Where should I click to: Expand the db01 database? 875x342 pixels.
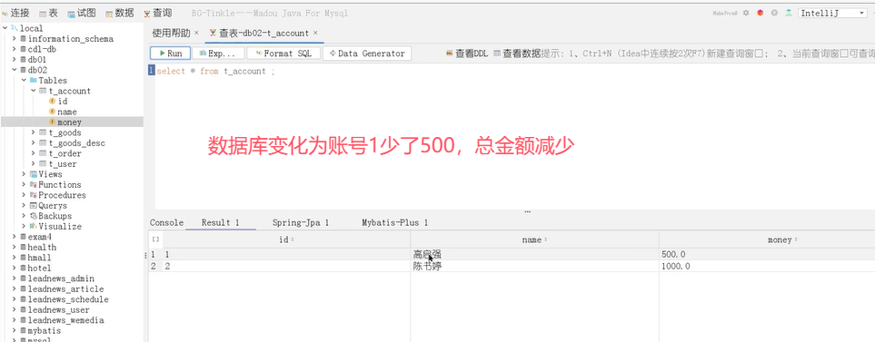click(x=14, y=60)
